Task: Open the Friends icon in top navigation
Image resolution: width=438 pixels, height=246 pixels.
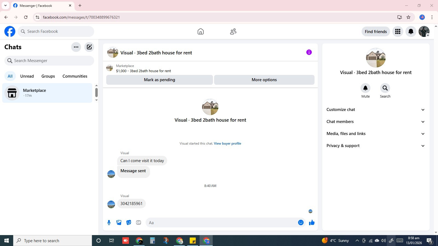Action: 233,31
